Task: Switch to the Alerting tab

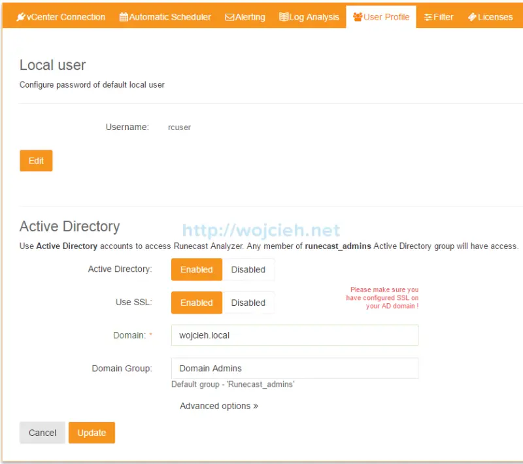Action: click(245, 16)
